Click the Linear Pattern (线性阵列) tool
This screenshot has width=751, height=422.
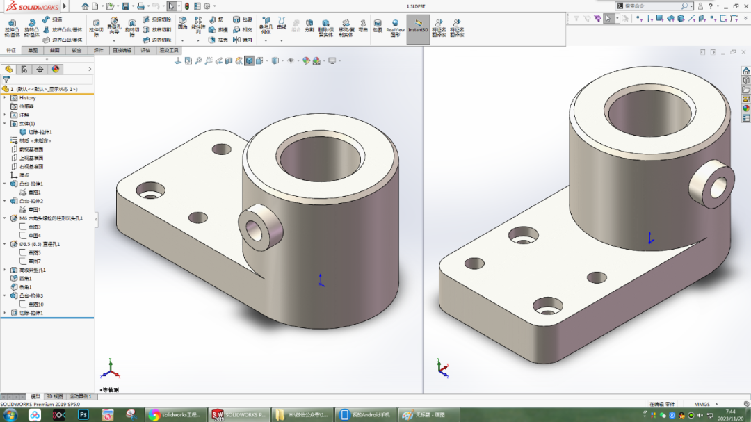[x=198, y=26]
